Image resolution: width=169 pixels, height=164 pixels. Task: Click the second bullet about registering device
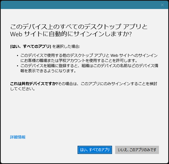click(89, 66)
